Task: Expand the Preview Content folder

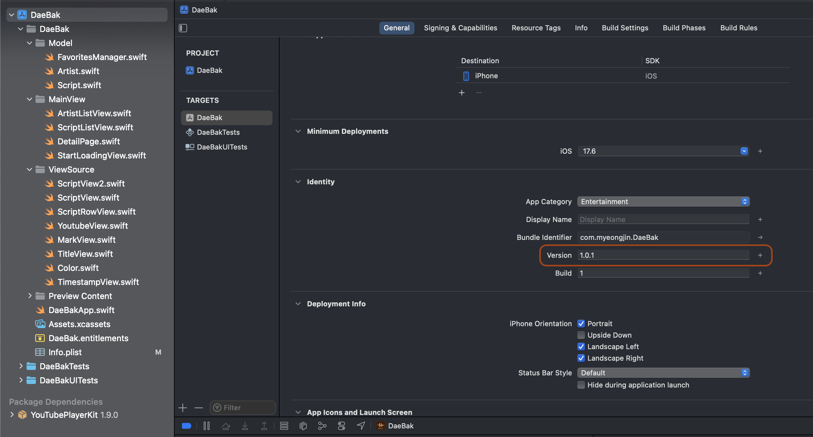Action: tap(29, 296)
